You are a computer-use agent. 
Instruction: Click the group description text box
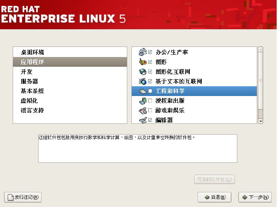[x=138, y=148]
